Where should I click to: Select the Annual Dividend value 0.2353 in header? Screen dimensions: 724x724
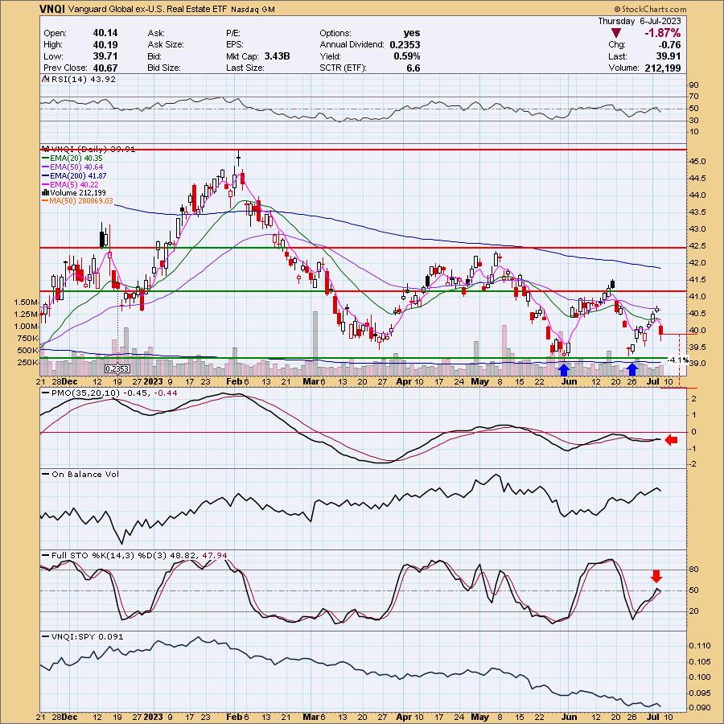[x=405, y=45]
